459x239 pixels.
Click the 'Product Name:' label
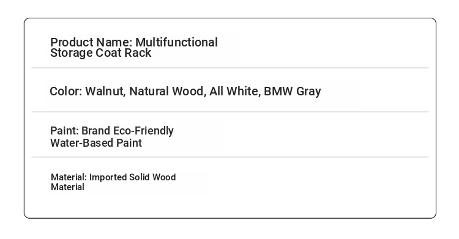click(91, 42)
